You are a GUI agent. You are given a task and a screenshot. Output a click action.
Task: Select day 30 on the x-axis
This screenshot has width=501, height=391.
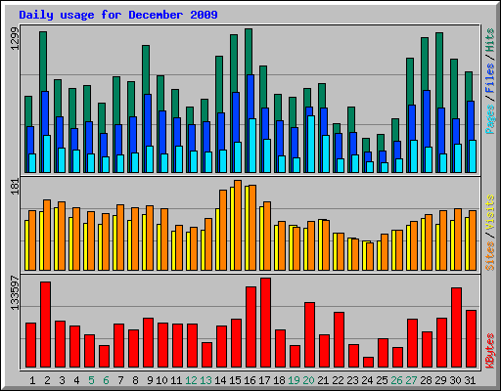pos(455,380)
